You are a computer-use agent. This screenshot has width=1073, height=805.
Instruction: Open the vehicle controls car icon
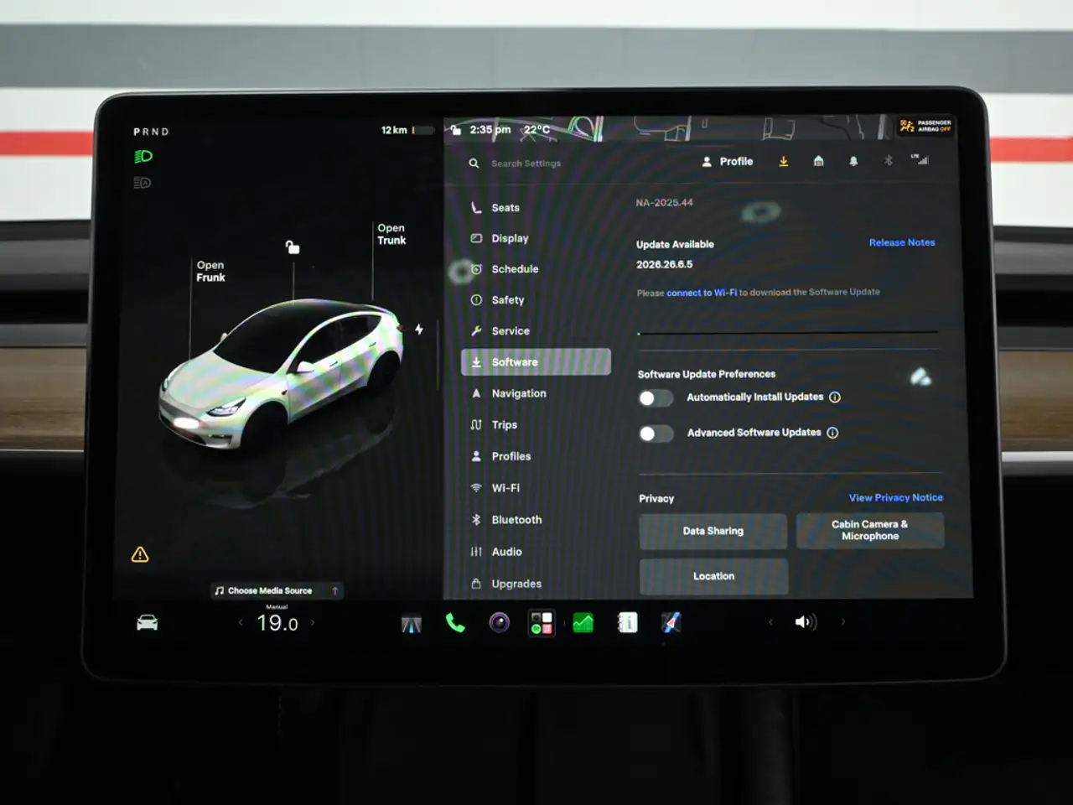(x=147, y=622)
